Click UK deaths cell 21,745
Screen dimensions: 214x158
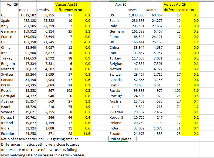(x=46, y=42)
